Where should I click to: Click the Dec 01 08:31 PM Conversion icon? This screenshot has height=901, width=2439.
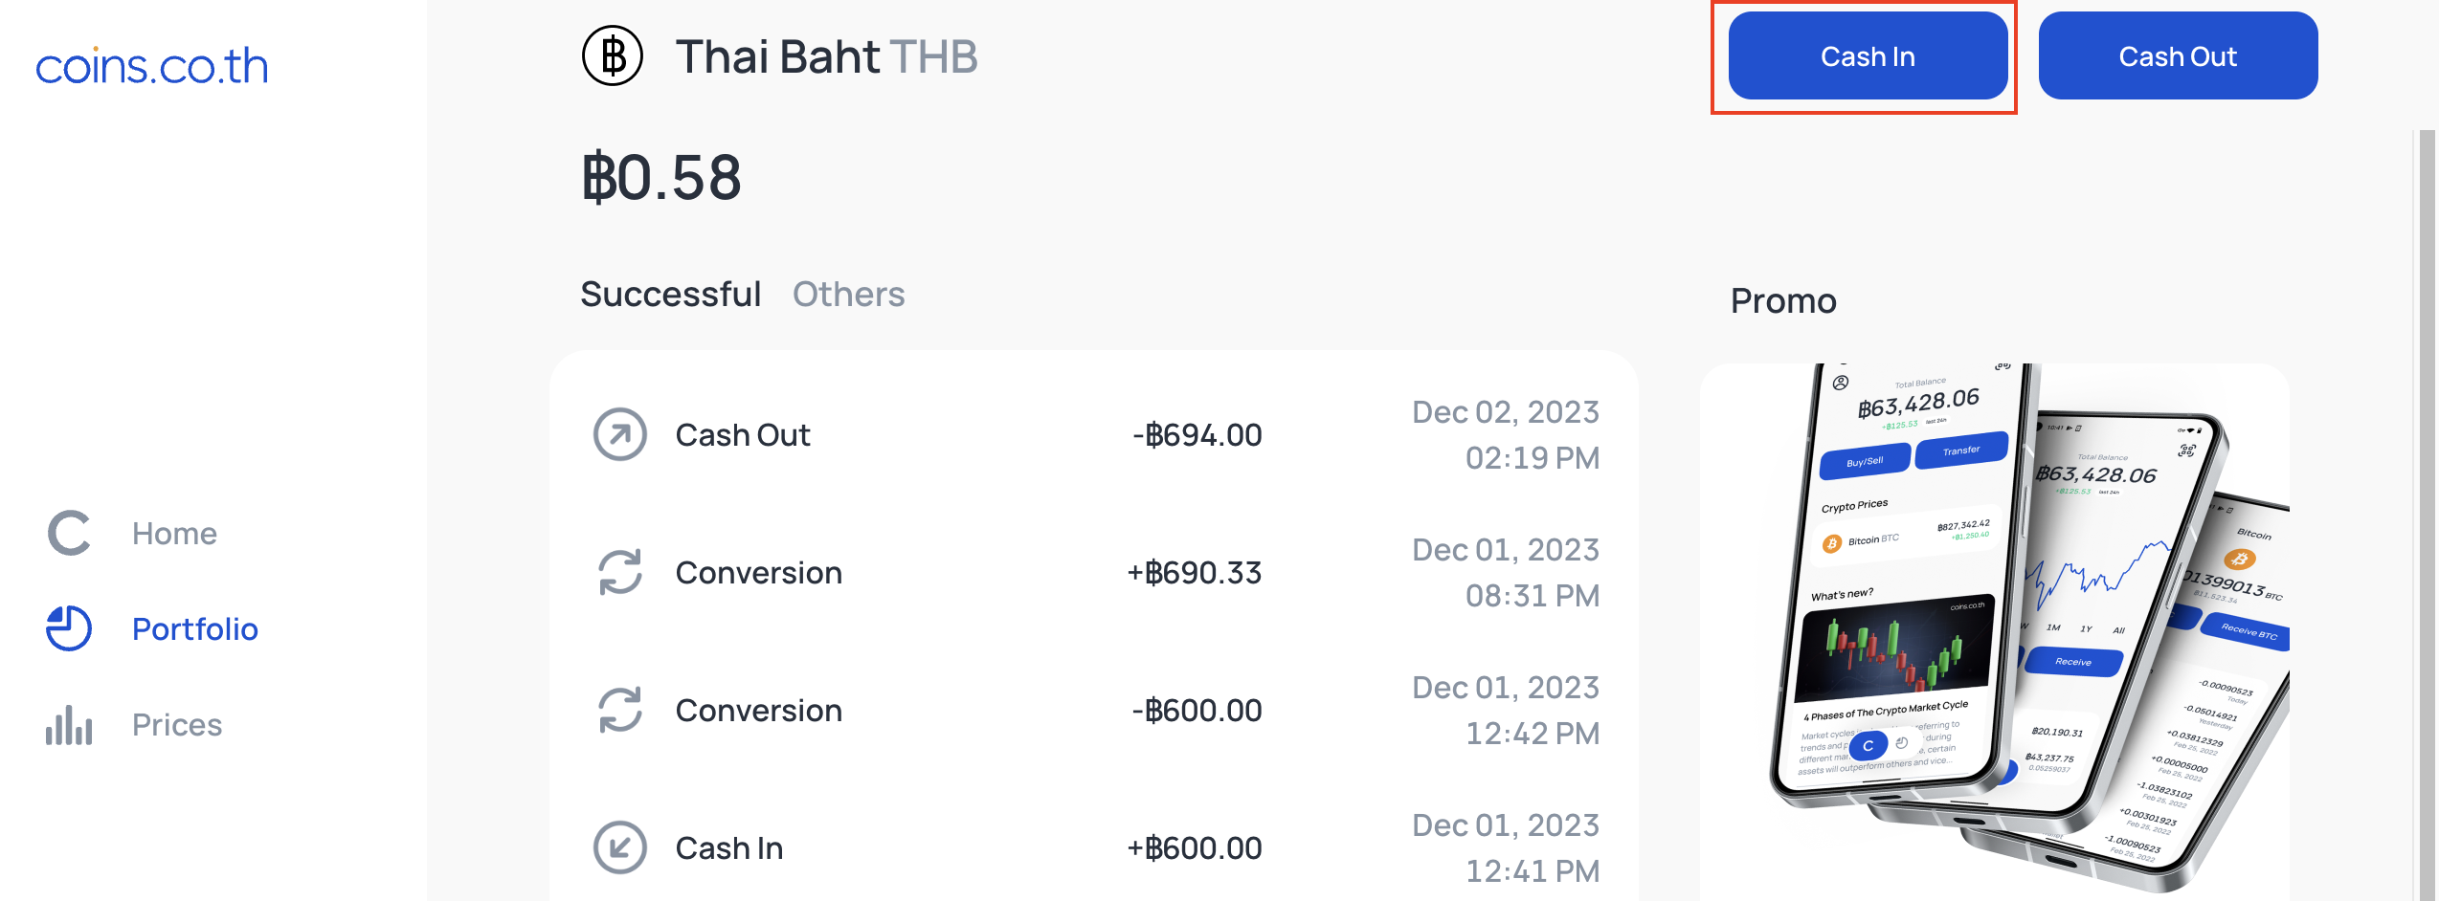point(620,572)
